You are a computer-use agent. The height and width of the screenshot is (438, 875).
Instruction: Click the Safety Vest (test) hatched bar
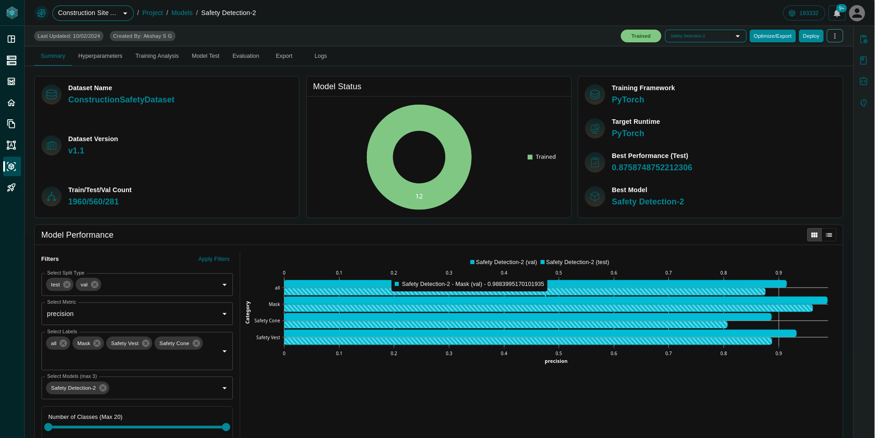point(528,341)
